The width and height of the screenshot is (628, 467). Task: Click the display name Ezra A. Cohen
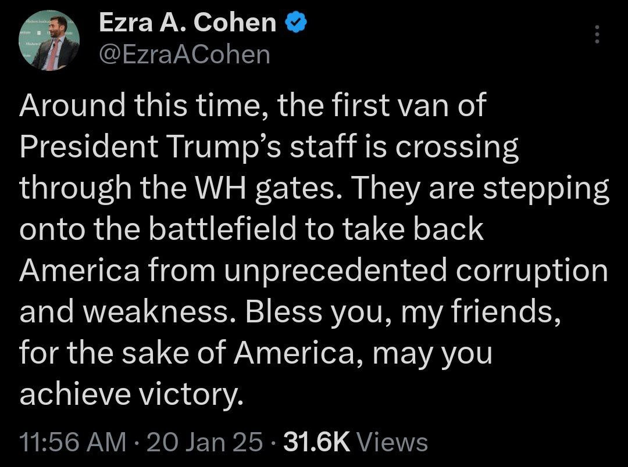(x=188, y=23)
